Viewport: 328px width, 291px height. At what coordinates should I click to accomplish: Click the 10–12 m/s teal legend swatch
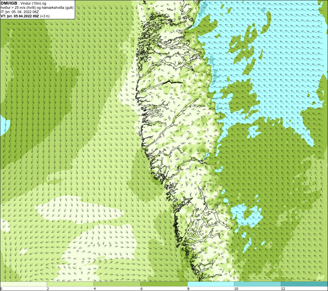[258, 284]
